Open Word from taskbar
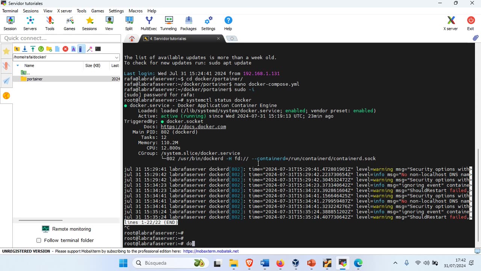Image resolution: width=481 pixels, height=271 pixels. pos(265,263)
